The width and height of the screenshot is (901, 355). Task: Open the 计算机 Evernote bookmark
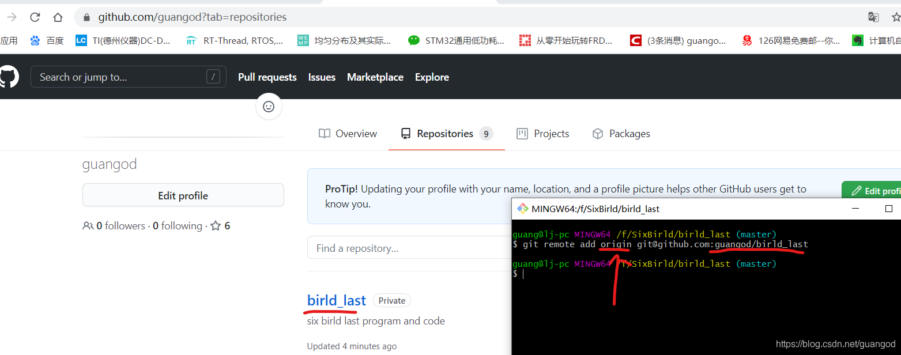coord(876,40)
